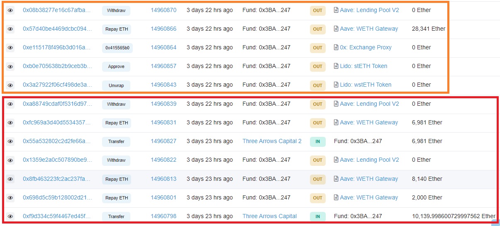The height and width of the screenshot is (226, 500).
Task: Open Lido: wstETH Token contract link
Action: [366, 85]
